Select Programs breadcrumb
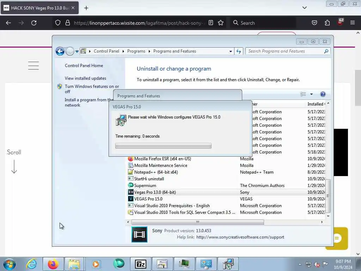Screen dimensions: 361x271 point(136,51)
